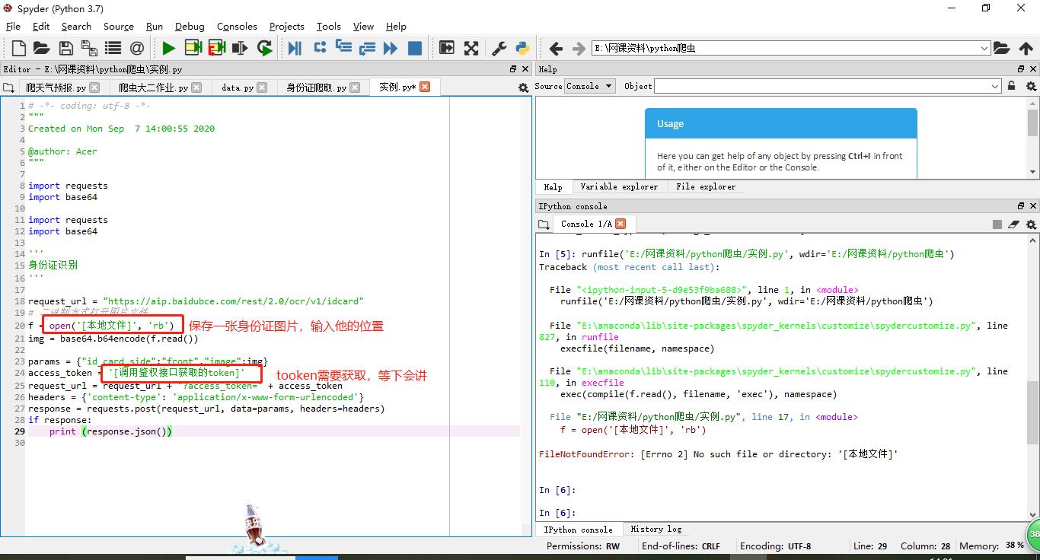1040x560 pixels.
Task: Run the current selection or line
Action: [240, 48]
